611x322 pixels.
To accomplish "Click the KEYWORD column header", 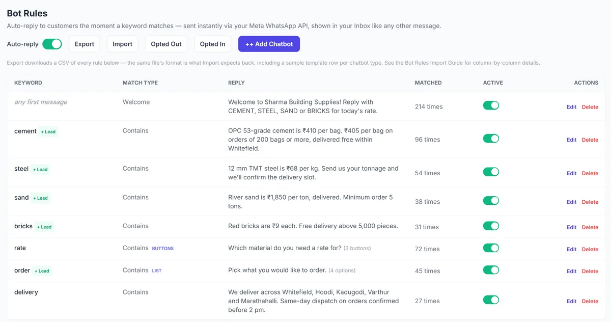I will point(28,83).
